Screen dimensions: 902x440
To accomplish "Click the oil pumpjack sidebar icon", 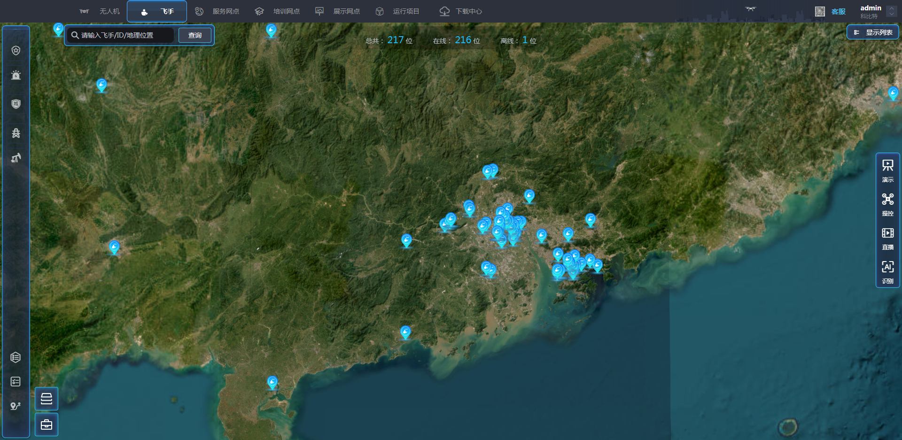I will tap(16, 158).
